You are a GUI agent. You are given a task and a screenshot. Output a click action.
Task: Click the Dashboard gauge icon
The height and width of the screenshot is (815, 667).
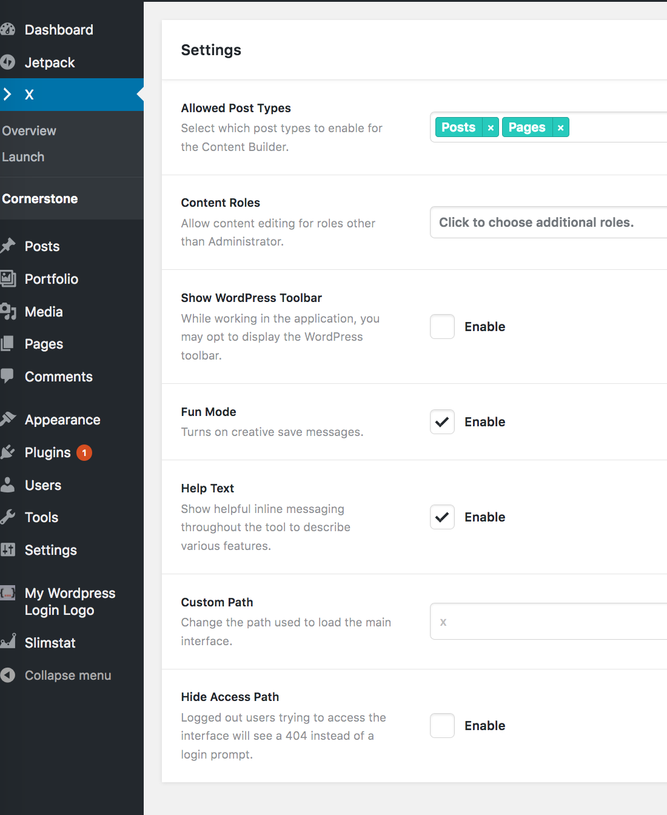click(8, 30)
